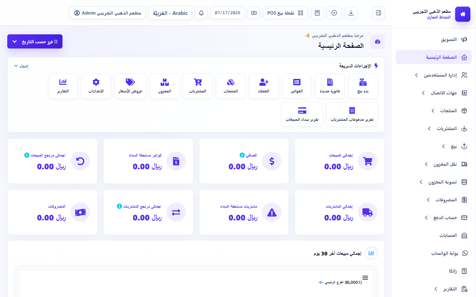Open the العملاء quick action
The image size is (476, 297).
pos(264,86)
